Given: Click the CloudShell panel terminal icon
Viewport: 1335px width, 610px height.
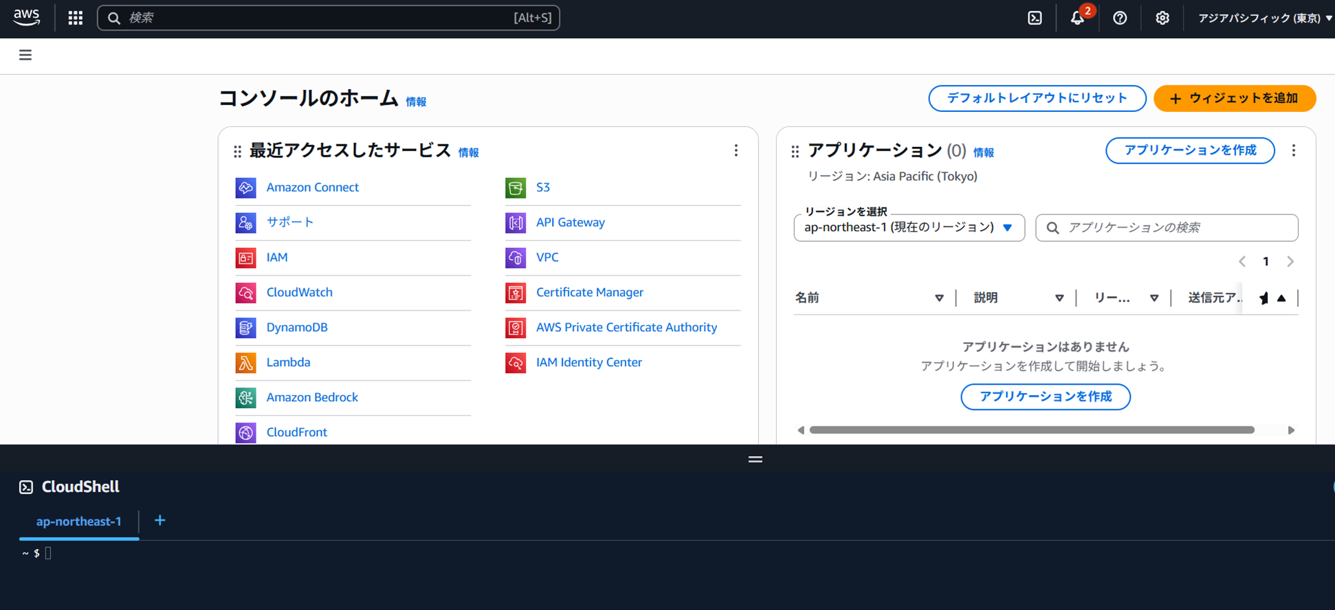Looking at the screenshot, I should click(x=26, y=487).
